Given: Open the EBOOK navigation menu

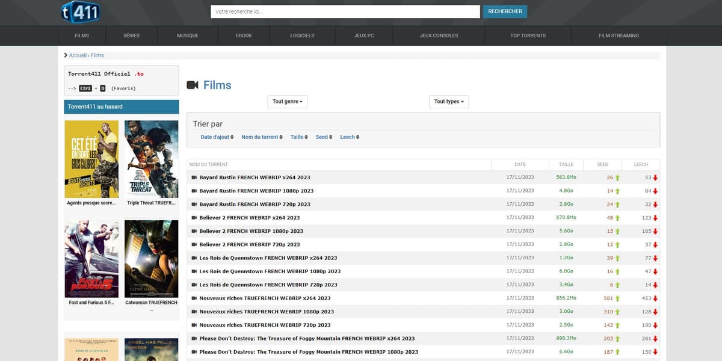Looking at the screenshot, I should pyautogui.click(x=244, y=35).
